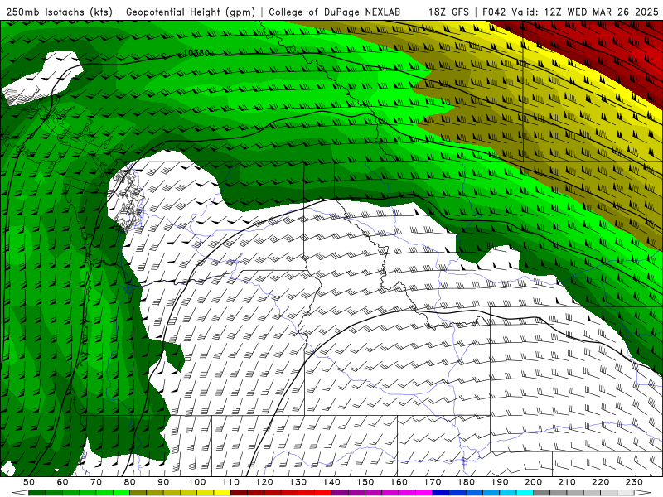Select the 180 tick label
The image size is (663, 497).
tap(467, 482)
